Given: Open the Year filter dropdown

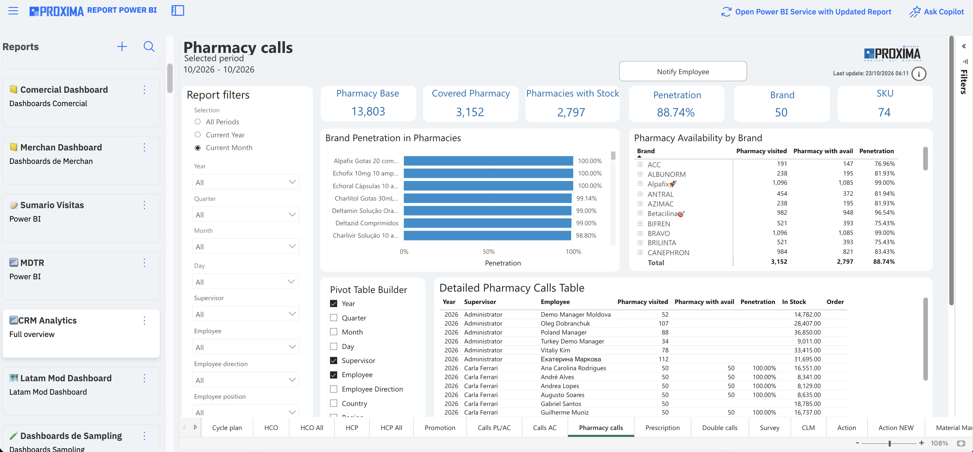Looking at the screenshot, I should tap(246, 182).
